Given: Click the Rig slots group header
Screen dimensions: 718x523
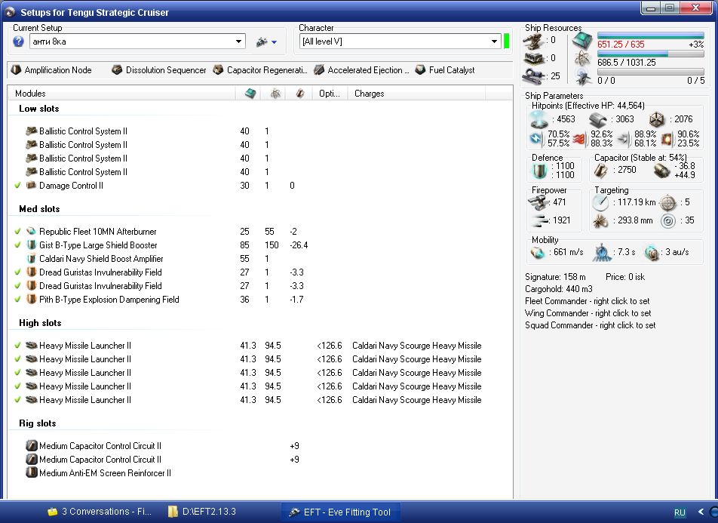Looking at the screenshot, I should coord(37,423).
